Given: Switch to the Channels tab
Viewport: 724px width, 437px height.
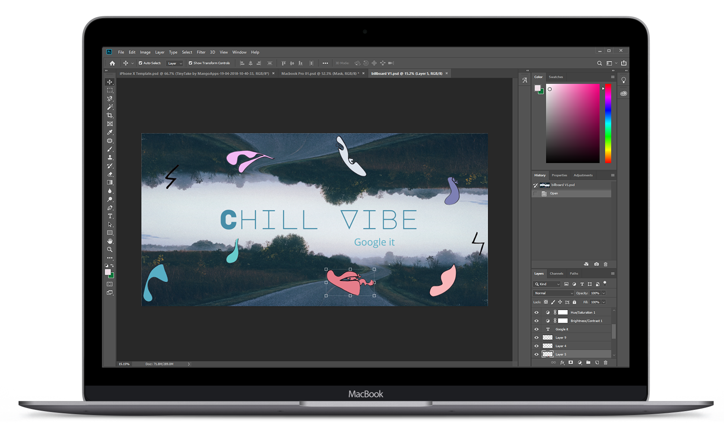Looking at the screenshot, I should tap(556, 274).
